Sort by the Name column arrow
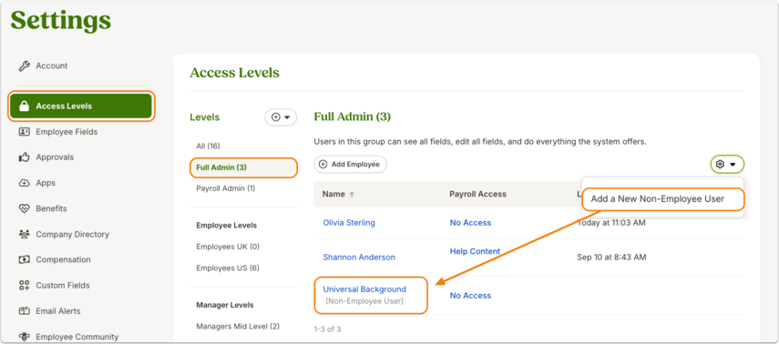This screenshot has width=779, height=344. 352,195
